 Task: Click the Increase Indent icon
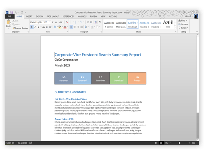click(x=91, y=22)
